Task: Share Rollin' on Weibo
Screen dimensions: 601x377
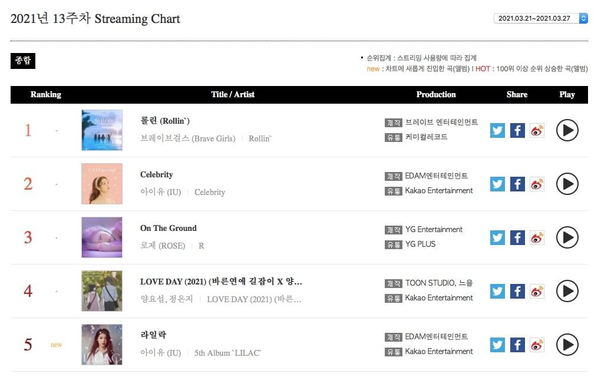Action: [537, 130]
